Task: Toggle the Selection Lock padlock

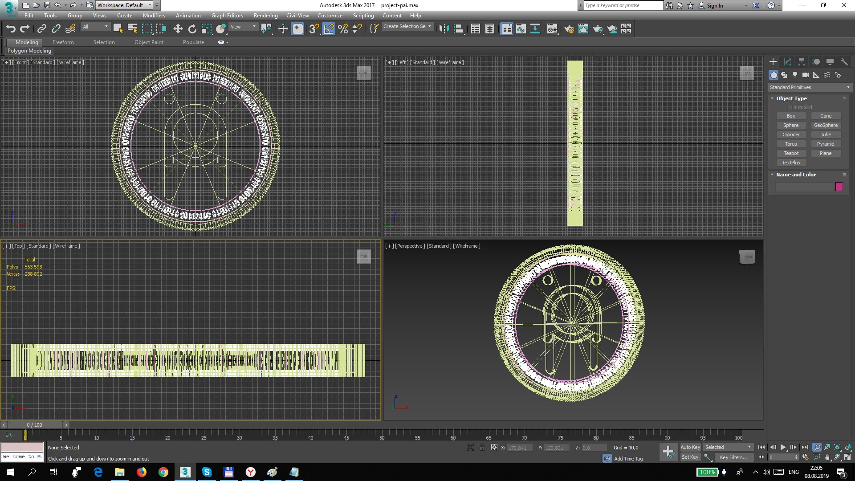Action: point(482,448)
